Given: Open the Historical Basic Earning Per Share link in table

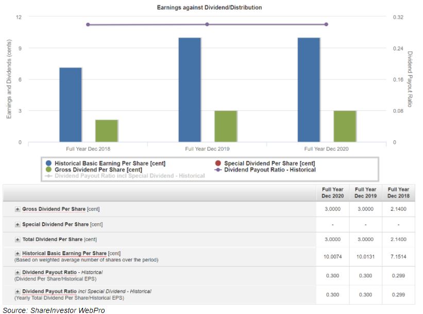Looking at the screenshot, I should pos(64,254).
